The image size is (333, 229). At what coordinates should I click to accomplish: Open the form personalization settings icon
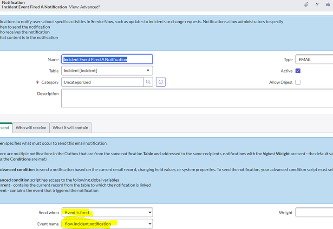328,5
